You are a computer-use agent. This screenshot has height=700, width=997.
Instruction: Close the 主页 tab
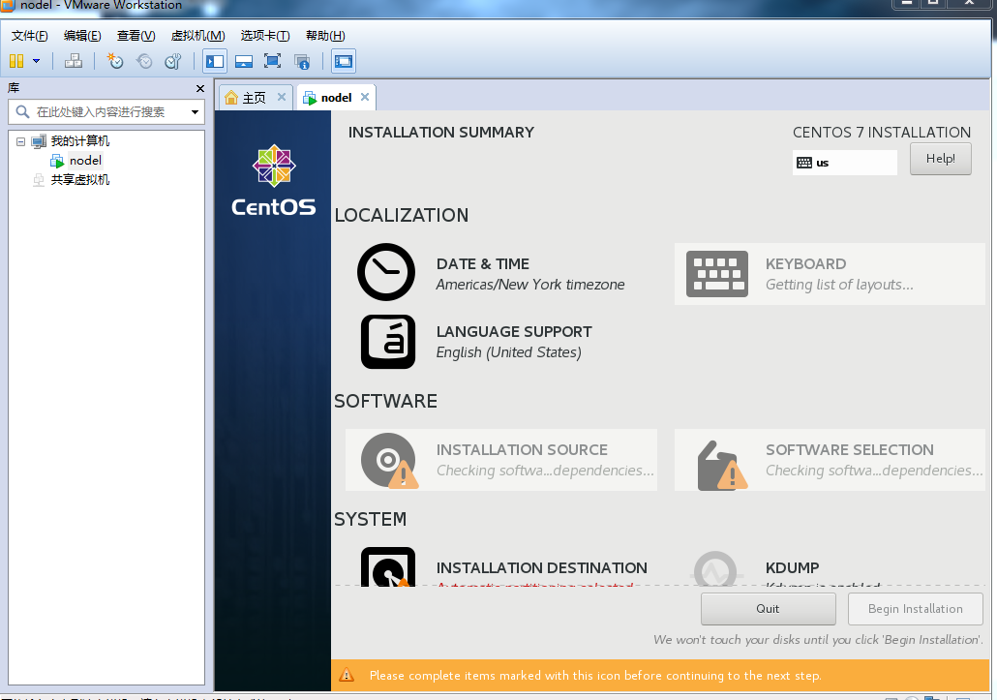[282, 97]
